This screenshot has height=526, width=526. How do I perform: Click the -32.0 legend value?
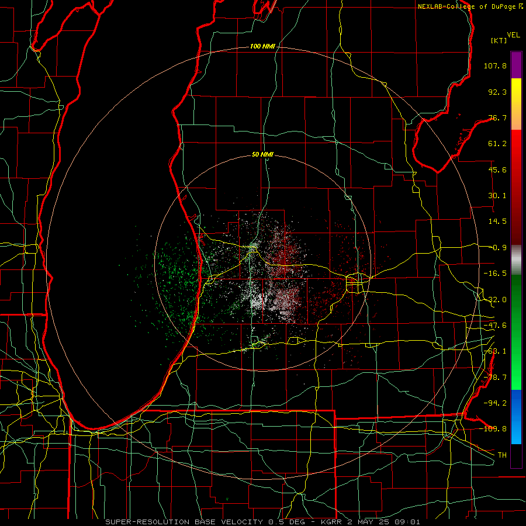coord(495,300)
